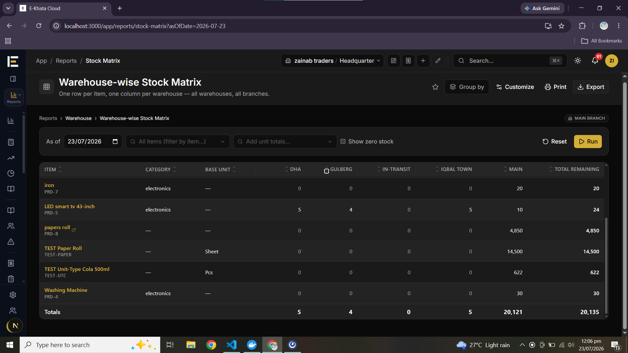Open the pie chart icon in sidebar
The width and height of the screenshot is (628, 353).
11,173
